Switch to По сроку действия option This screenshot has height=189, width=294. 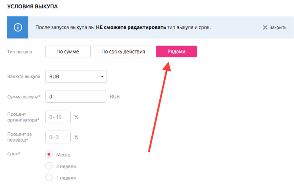(123, 52)
